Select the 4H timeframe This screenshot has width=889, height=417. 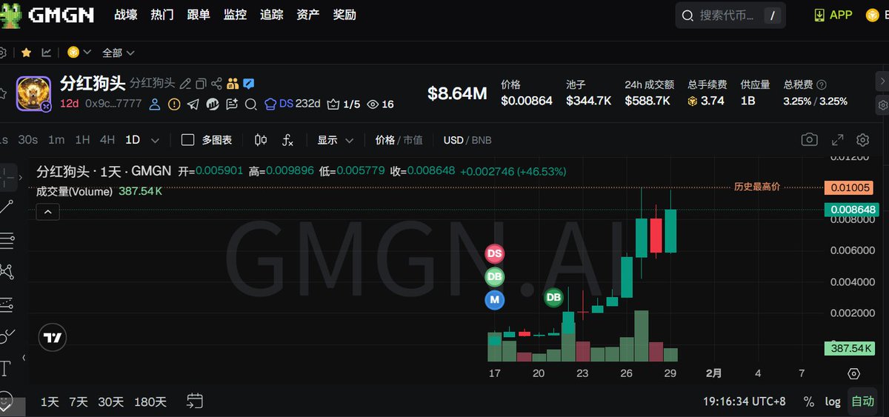point(107,140)
